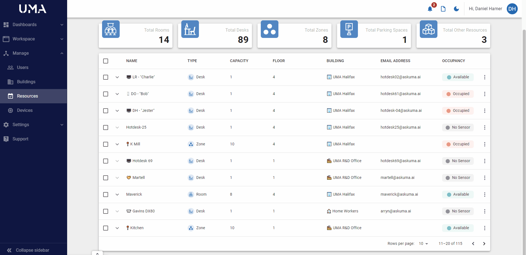The height and width of the screenshot is (255, 526).
Task: Expand Settings in the sidebar
Action: 34,125
